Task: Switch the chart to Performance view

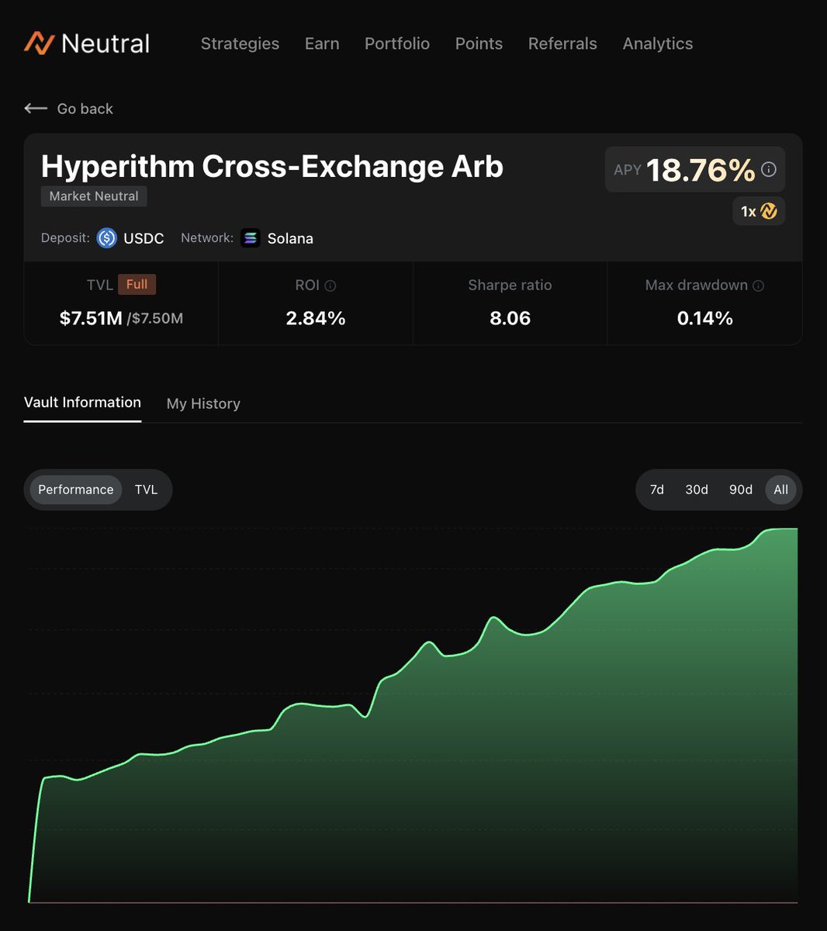Action: pos(76,490)
